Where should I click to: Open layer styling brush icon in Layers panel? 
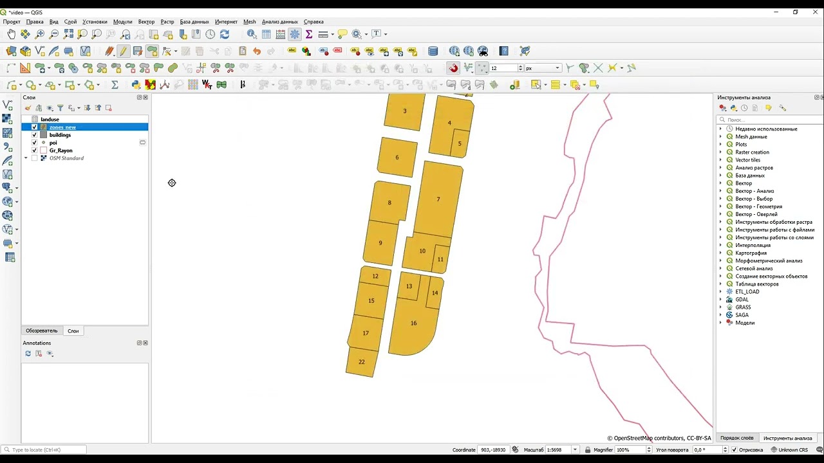click(x=28, y=108)
